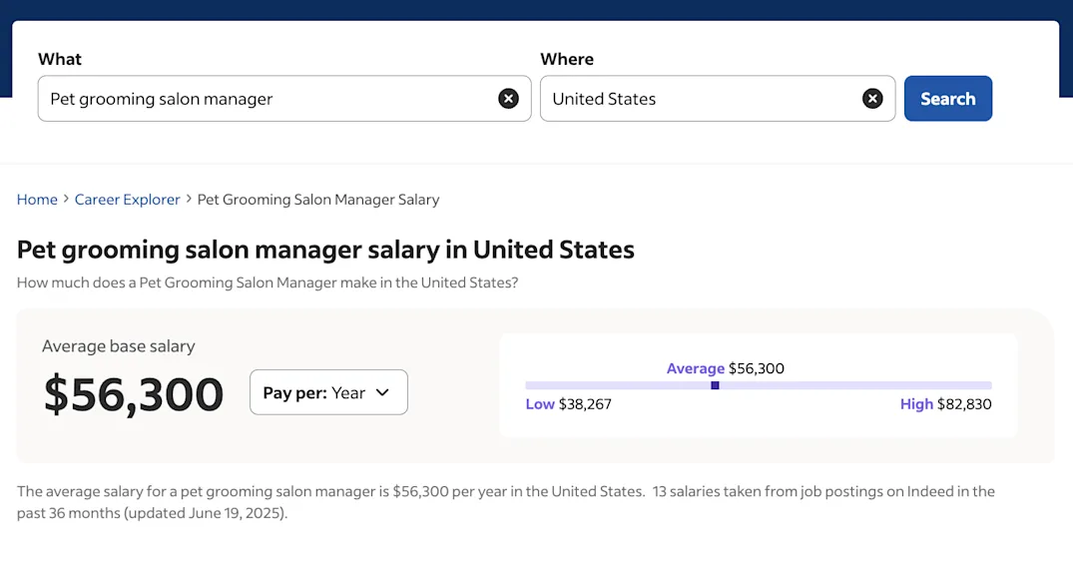Click the Where field label
The image size is (1073, 567).
coord(567,59)
